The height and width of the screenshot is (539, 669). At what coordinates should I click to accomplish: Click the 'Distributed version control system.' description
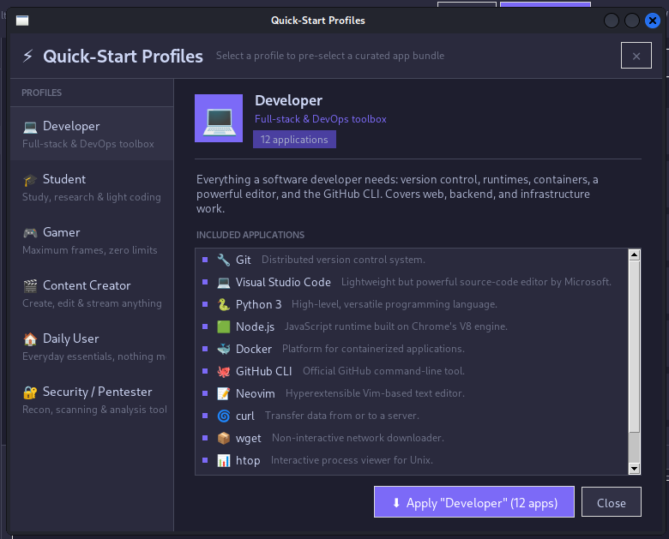click(343, 260)
